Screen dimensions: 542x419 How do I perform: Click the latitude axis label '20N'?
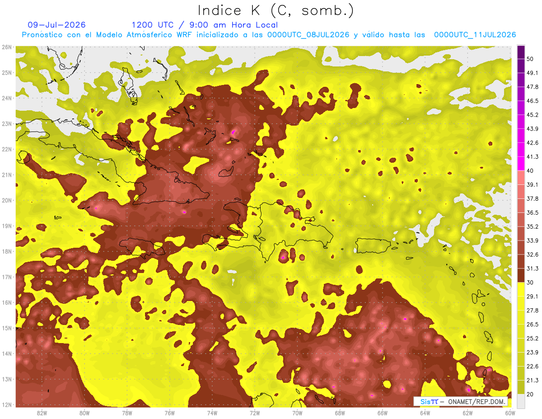coord(7,200)
